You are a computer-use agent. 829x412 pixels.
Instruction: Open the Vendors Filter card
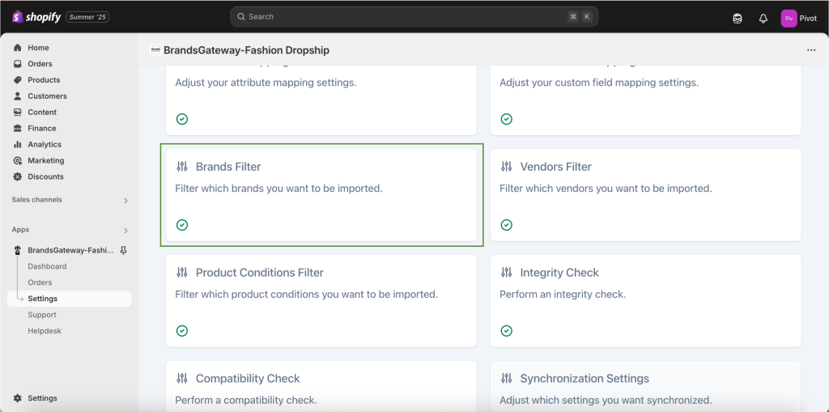(x=645, y=195)
